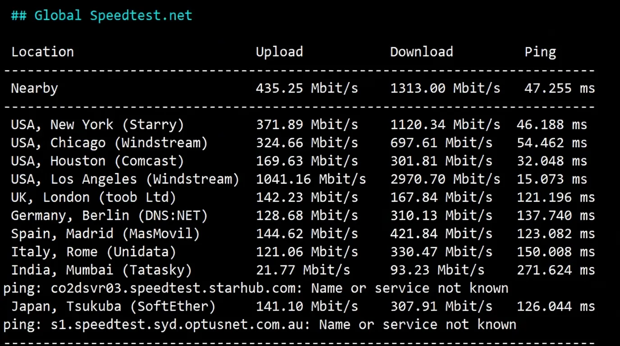Viewport: 620px width, 346px height.
Task: Select the UK, London (toob Ltd) entry
Action: [93, 197]
